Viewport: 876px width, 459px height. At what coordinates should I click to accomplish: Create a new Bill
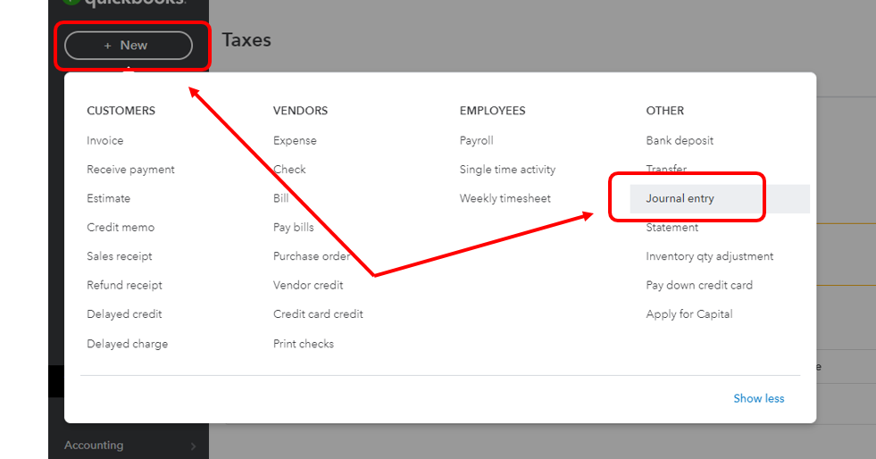281,198
